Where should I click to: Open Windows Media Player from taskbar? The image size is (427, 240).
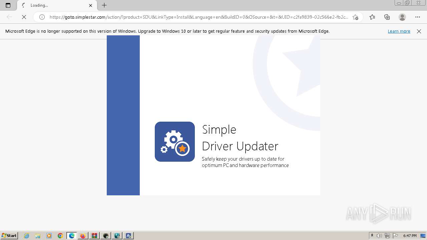[49, 236]
